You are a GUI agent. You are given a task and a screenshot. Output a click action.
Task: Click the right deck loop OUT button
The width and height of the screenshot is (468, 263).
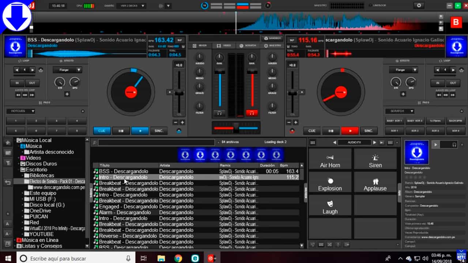[453, 83]
